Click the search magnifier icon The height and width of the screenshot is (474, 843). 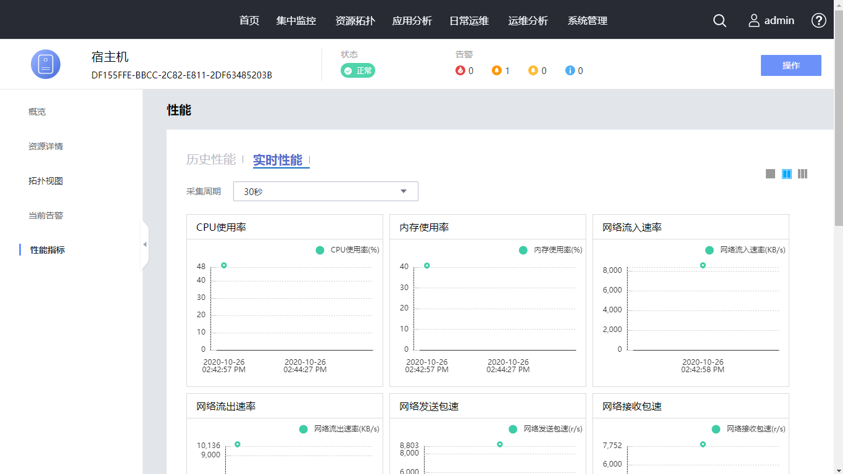(720, 20)
